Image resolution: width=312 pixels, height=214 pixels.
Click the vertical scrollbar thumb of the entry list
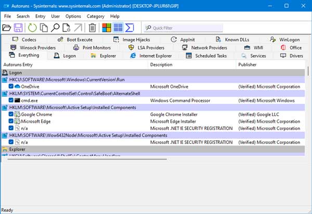coord(308,71)
